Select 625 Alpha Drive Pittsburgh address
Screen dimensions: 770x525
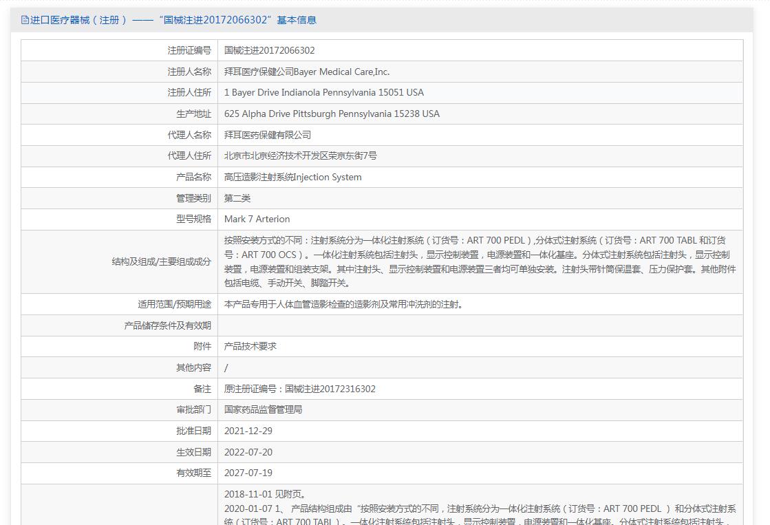point(332,114)
